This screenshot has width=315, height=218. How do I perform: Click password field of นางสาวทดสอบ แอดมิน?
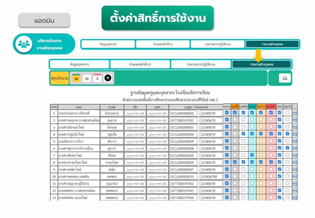tap(211, 177)
